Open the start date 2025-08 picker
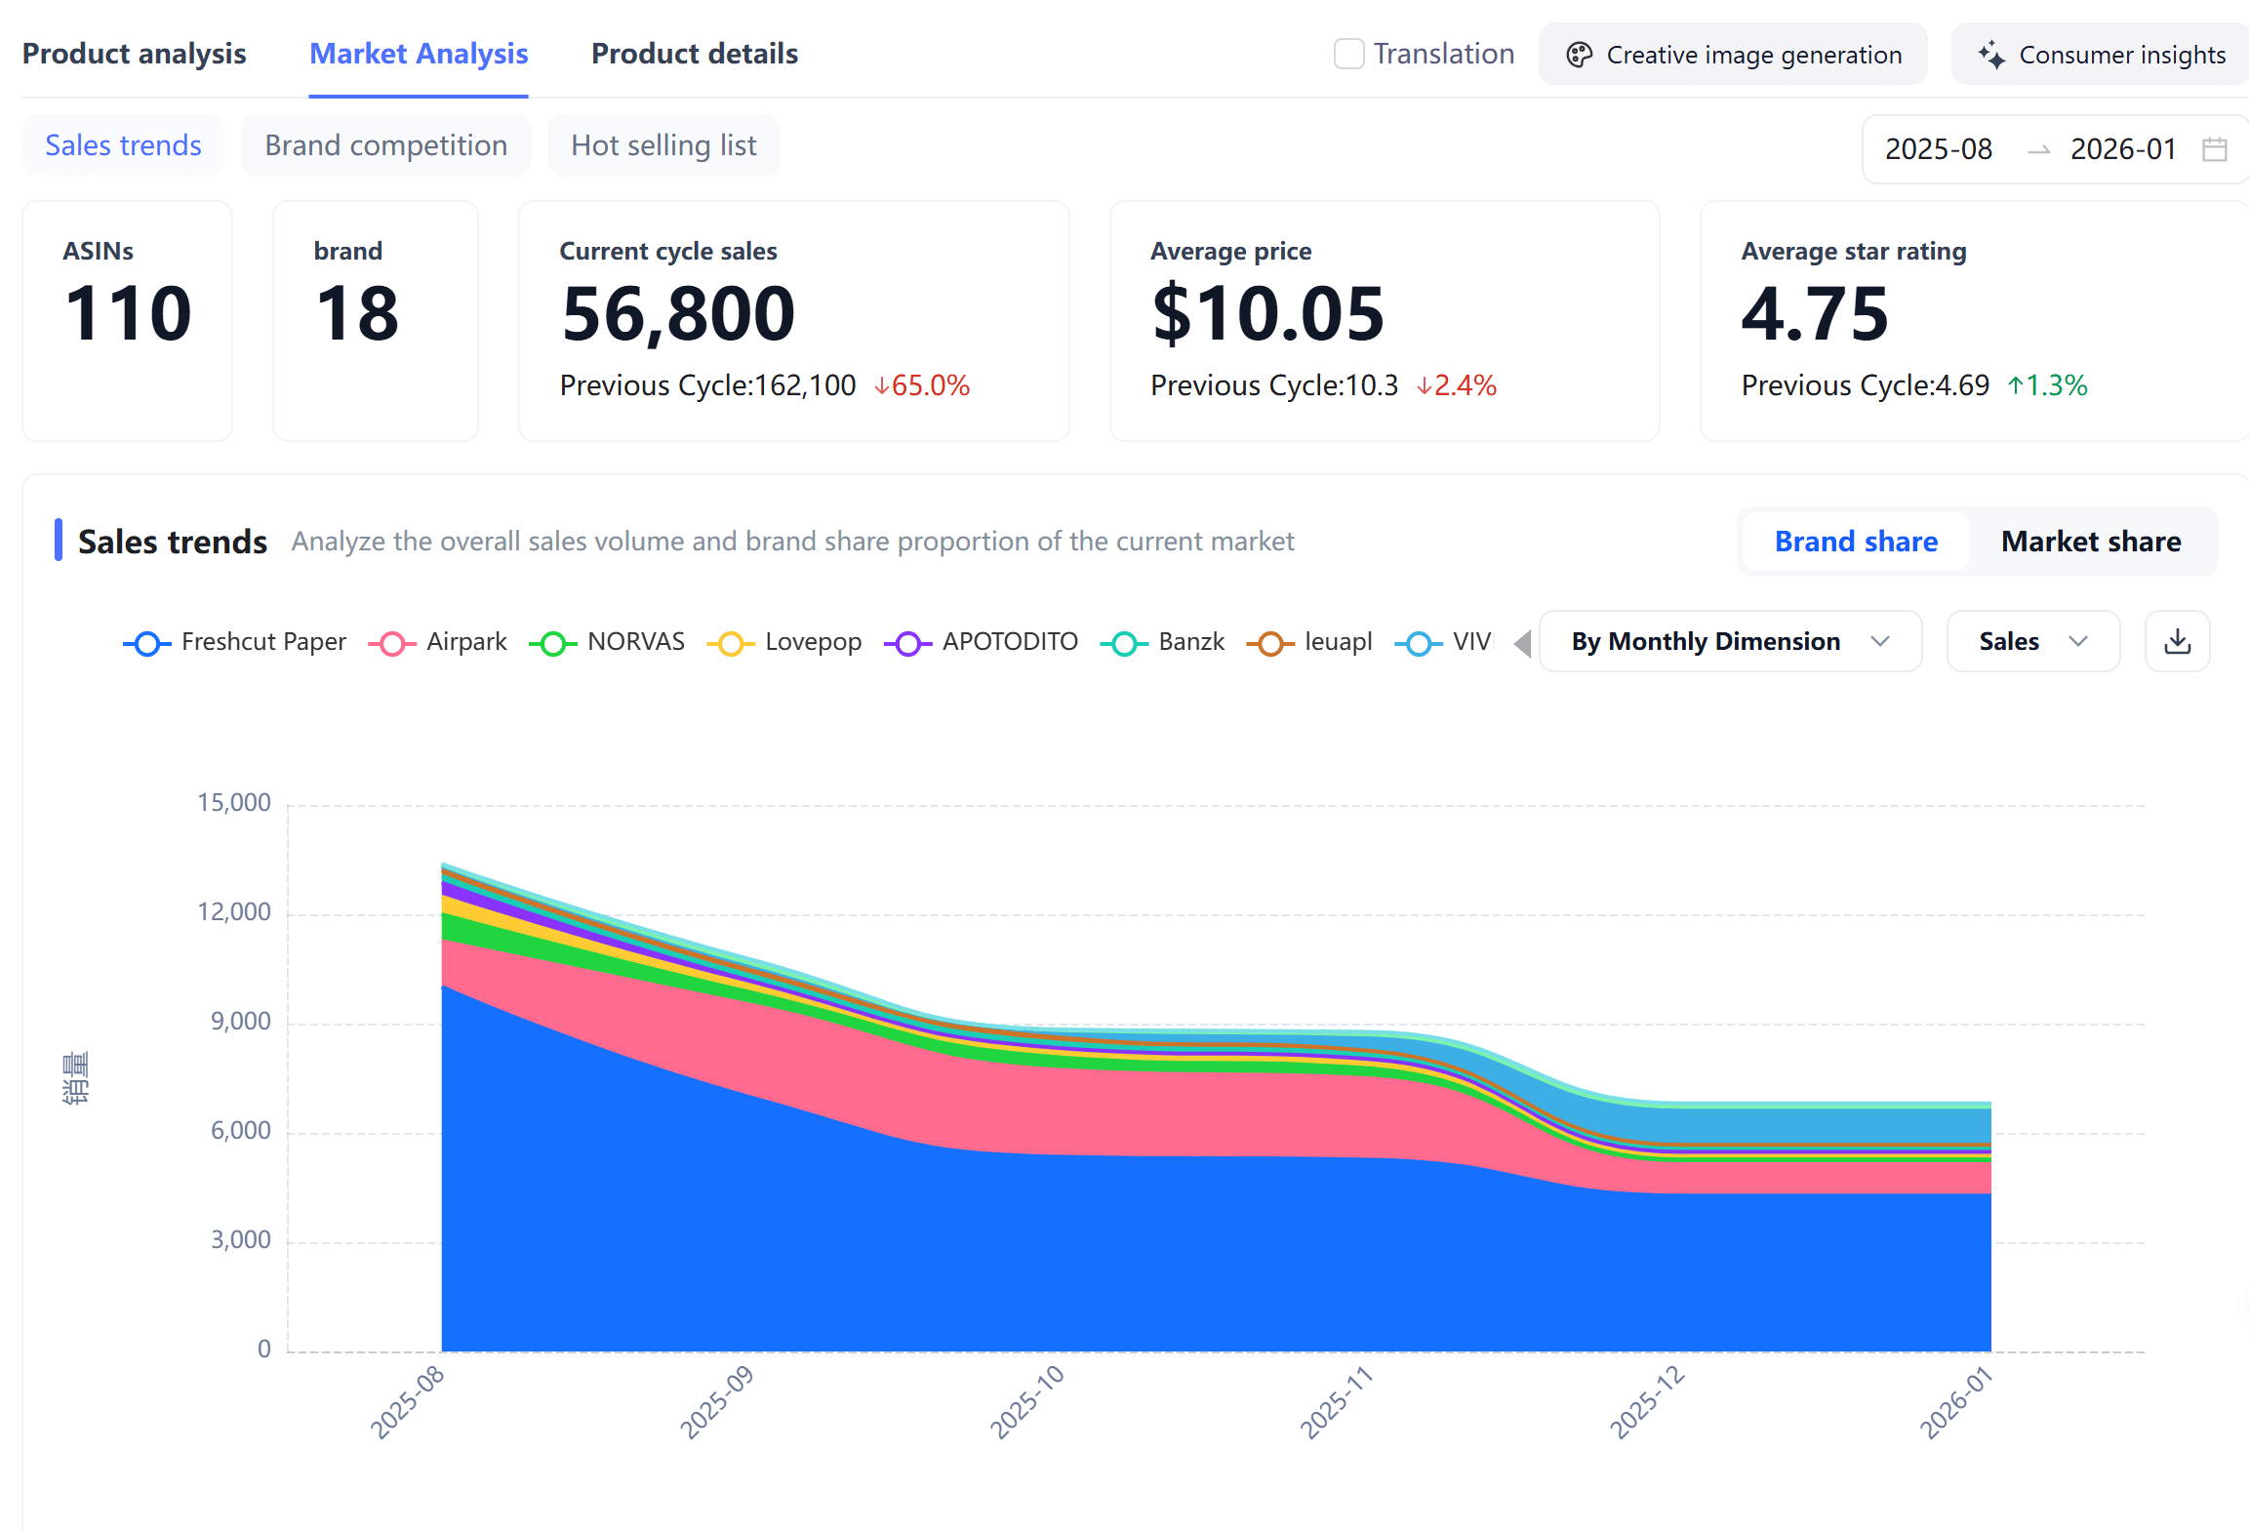2249x1531 pixels. [1938, 149]
